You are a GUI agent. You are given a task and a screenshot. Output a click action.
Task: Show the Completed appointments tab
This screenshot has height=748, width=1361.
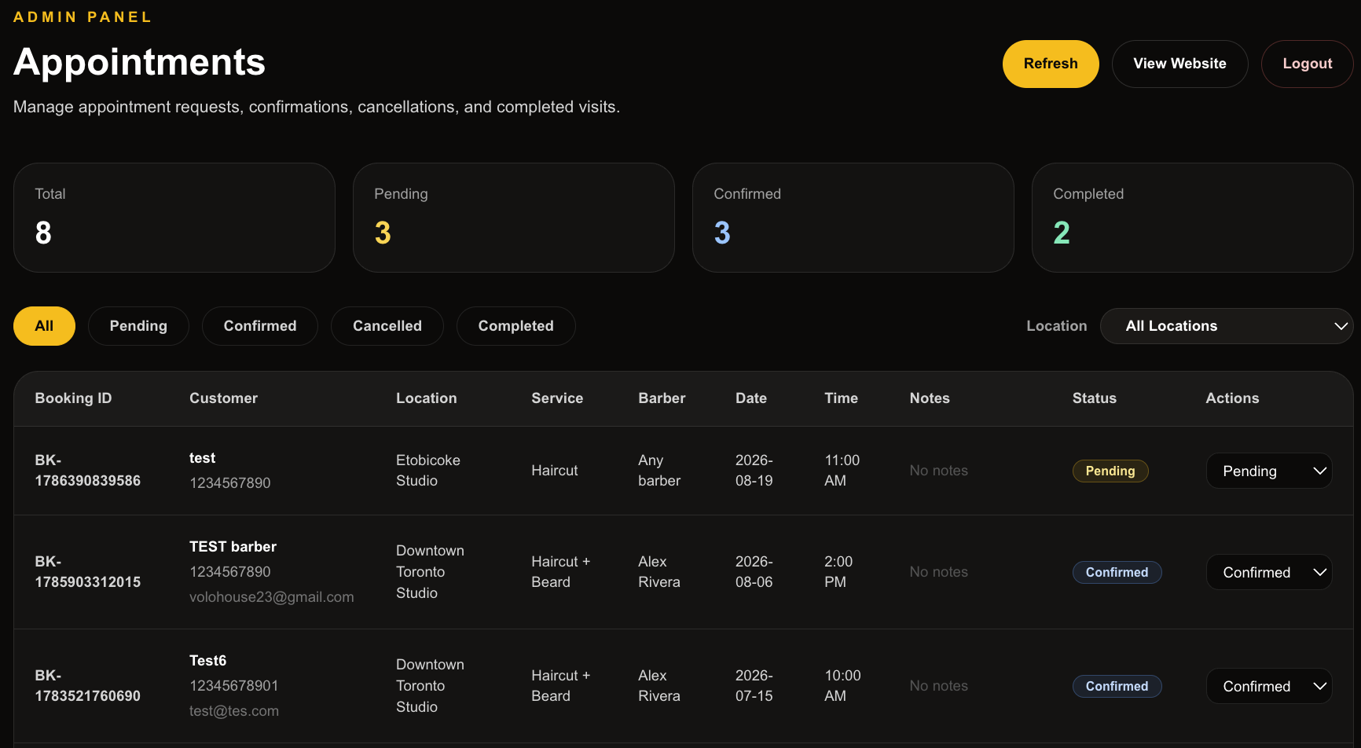coord(516,326)
